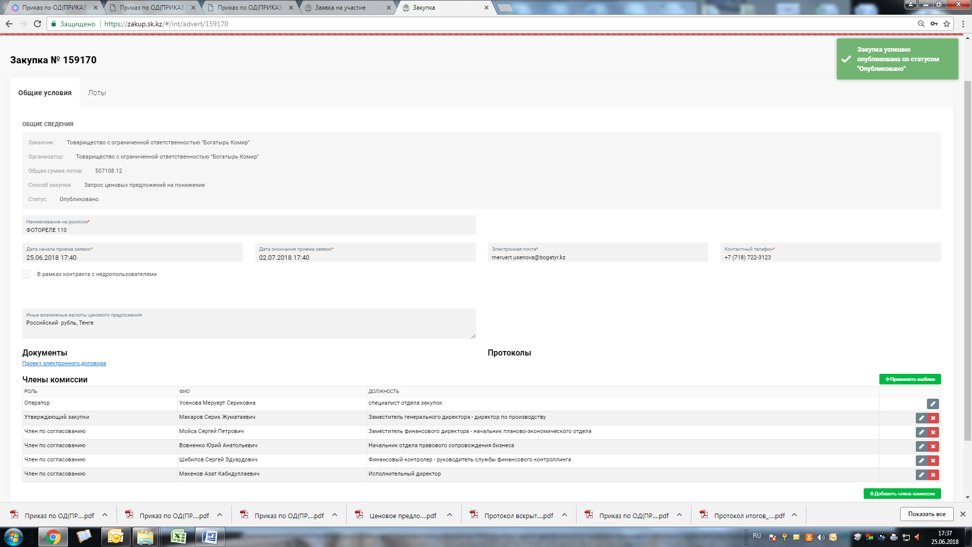Open Chrome zoom magnifier icon in address bar
This screenshot has height=547, width=972.
(921, 24)
